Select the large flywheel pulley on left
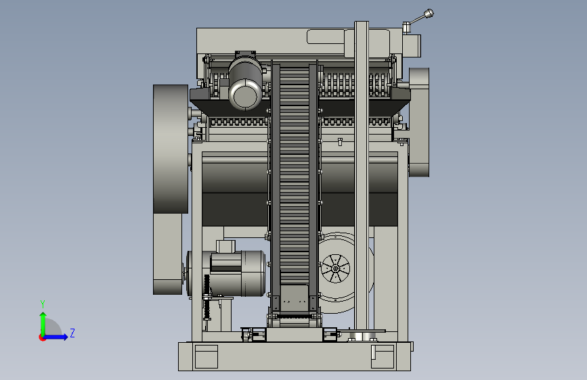 [171, 149]
